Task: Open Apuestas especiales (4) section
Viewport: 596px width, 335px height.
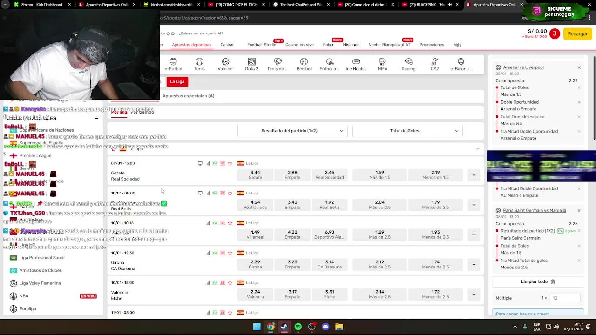Action: point(188,96)
